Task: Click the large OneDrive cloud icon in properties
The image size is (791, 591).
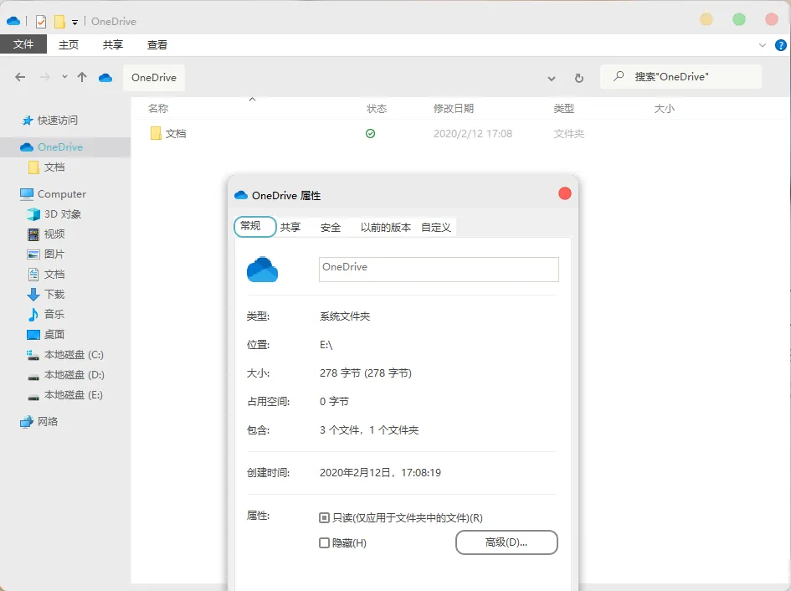Action: pyautogui.click(x=262, y=269)
